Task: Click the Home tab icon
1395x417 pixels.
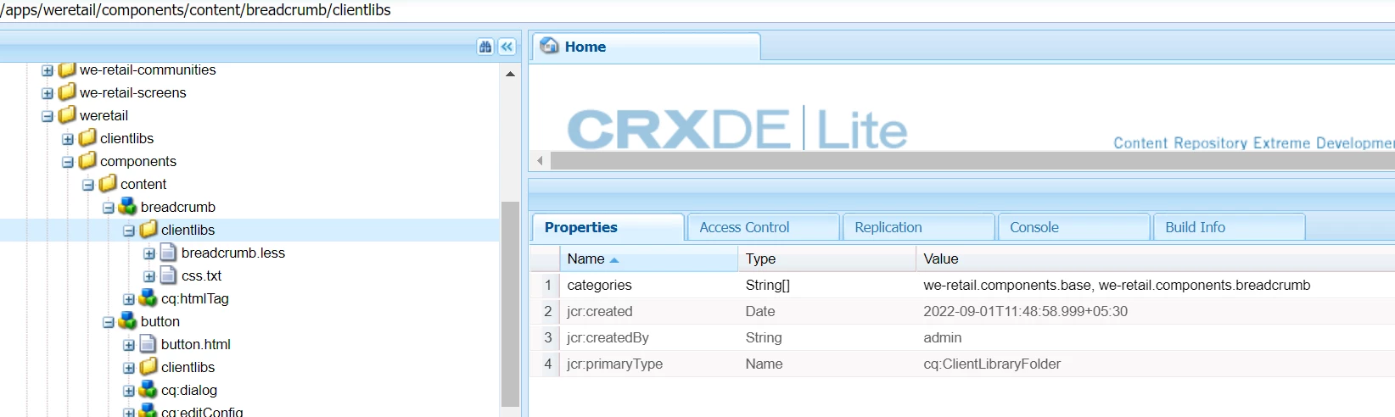Action: click(x=550, y=46)
